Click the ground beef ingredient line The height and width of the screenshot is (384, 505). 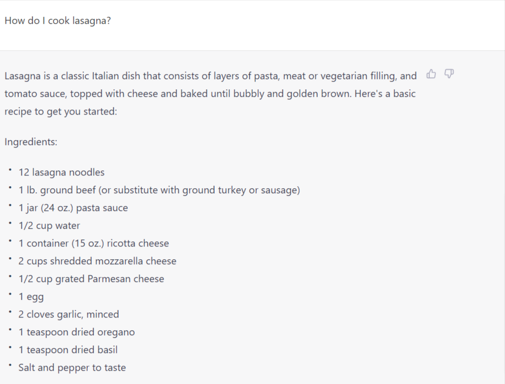click(159, 190)
